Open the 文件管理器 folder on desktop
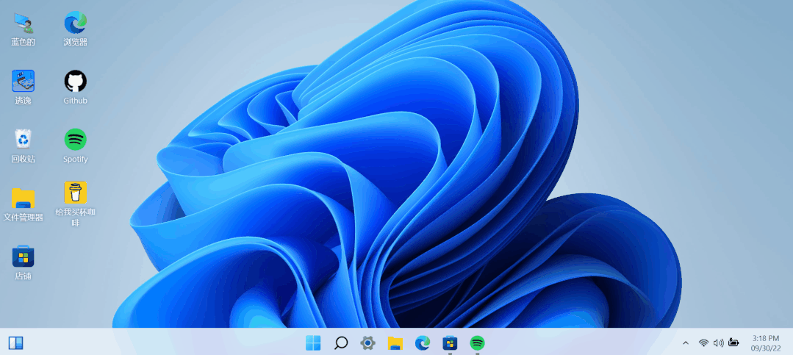Viewport: 793px width, 355px height. click(x=23, y=198)
